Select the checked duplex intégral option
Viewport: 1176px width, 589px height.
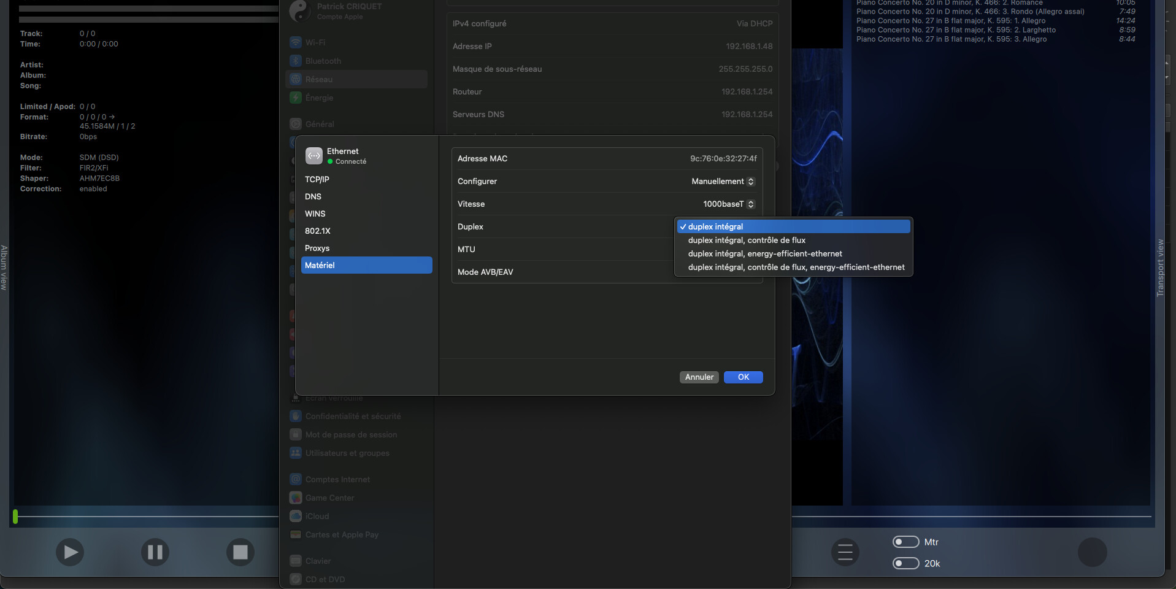pos(715,227)
